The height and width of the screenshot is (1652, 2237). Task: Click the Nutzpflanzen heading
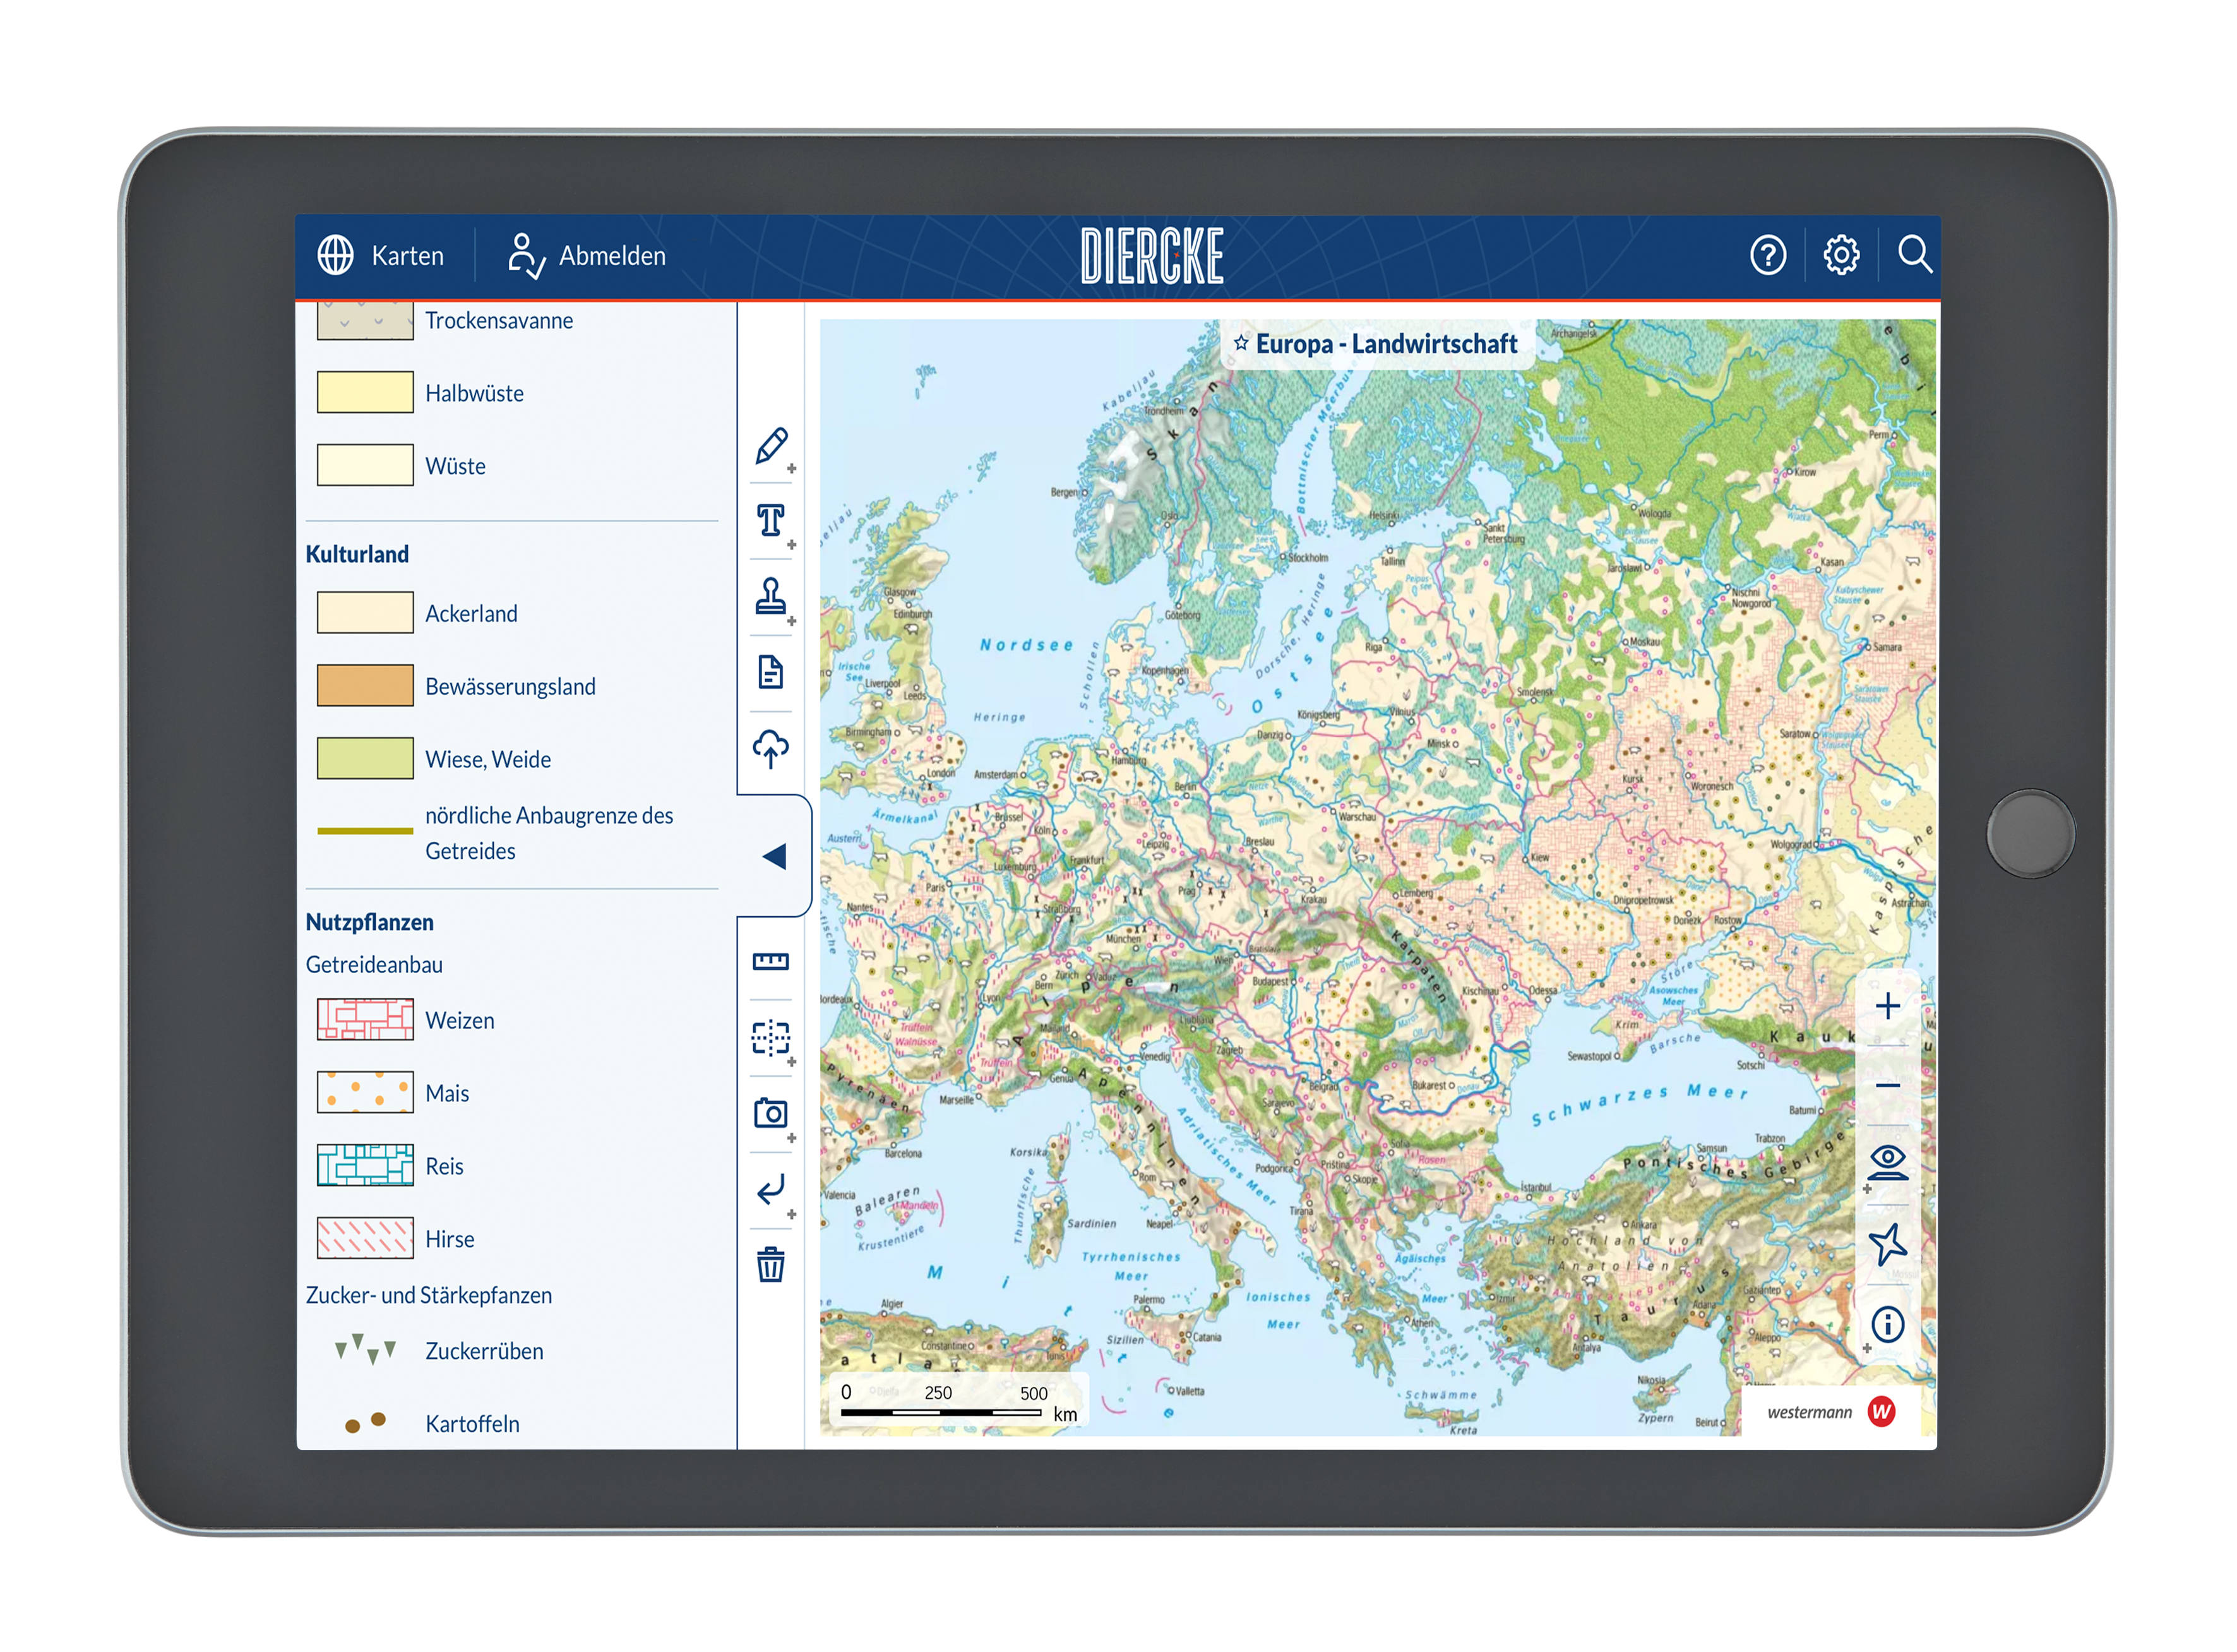click(370, 922)
